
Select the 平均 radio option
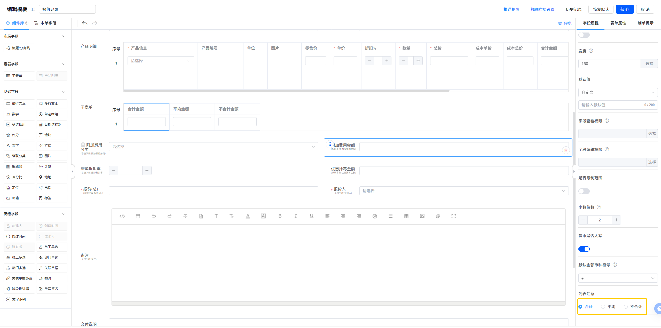[603, 307]
